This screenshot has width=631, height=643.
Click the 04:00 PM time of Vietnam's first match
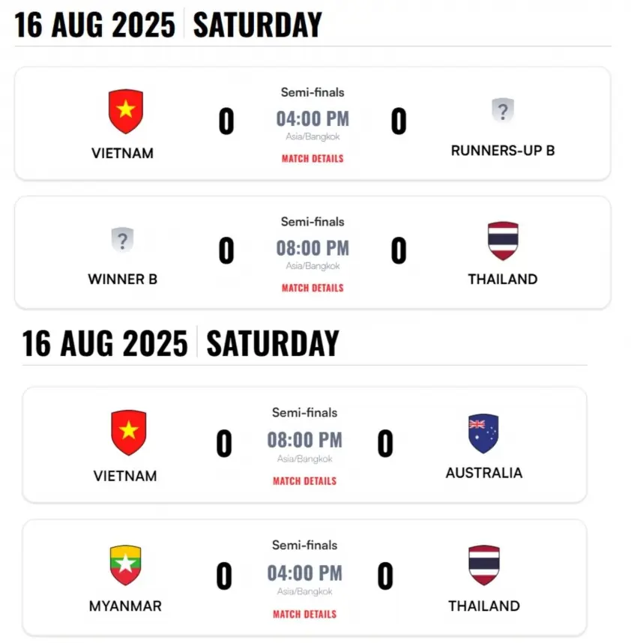(313, 119)
